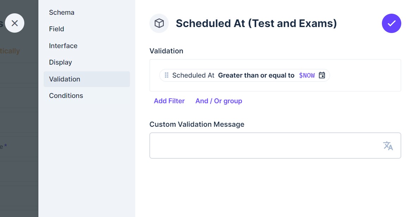Save field with the purple checkmark button
The height and width of the screenshot is (217, 415).
pos(391,23)
